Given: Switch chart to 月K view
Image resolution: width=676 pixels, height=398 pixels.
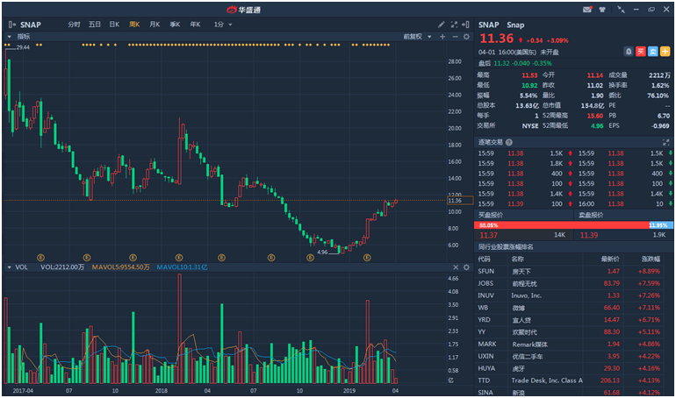Looking at the screenshot, I should [x=155, y=25].
